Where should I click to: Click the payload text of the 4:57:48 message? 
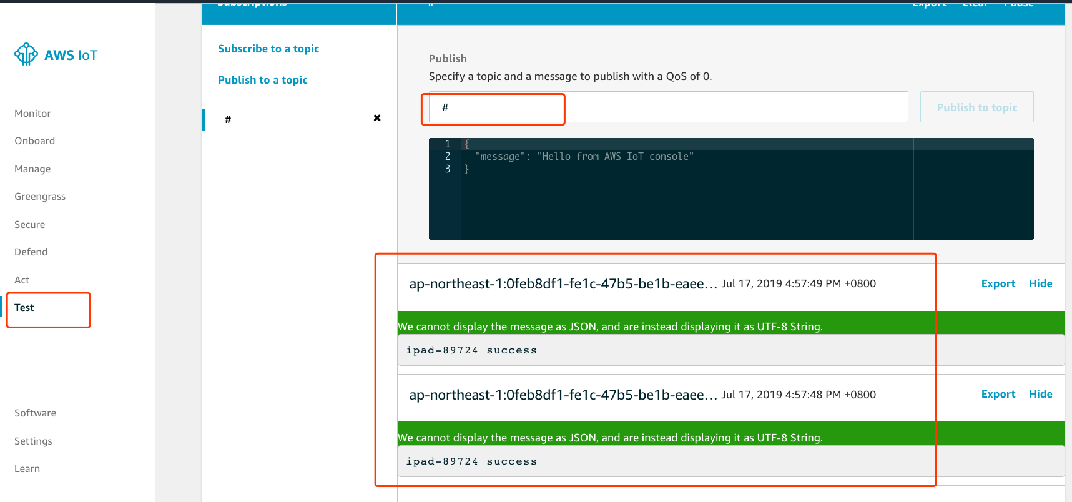coord(471,461)
